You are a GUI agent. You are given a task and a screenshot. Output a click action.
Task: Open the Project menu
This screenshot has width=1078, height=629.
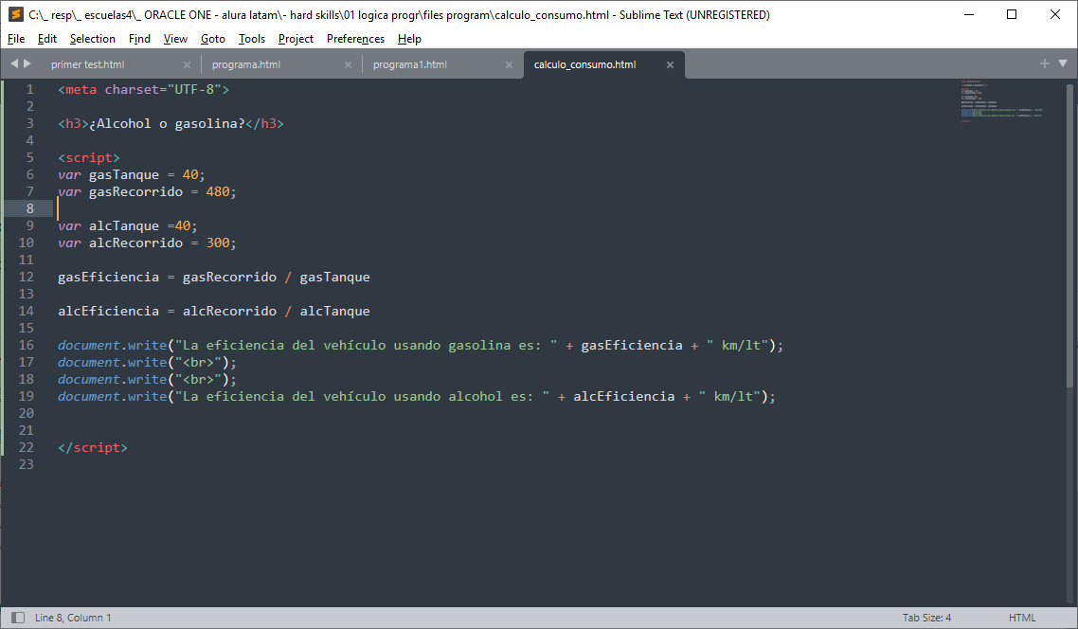coord(296,39)
